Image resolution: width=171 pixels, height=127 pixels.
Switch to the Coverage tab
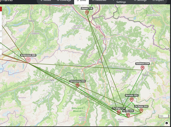64,1
